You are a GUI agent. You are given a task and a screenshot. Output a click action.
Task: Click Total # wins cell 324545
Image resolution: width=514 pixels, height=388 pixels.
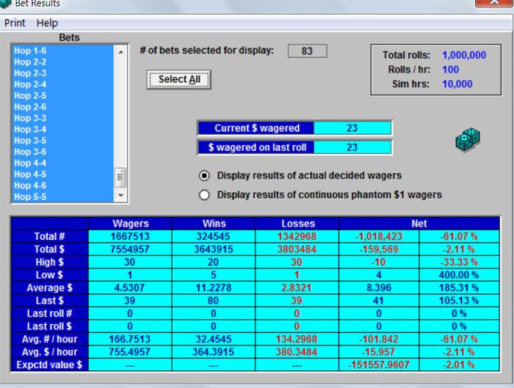coord(214,236)
